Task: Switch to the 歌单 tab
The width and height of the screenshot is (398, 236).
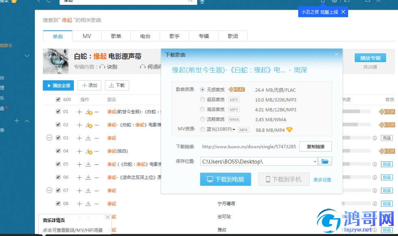Action: [x=116, y=36]
